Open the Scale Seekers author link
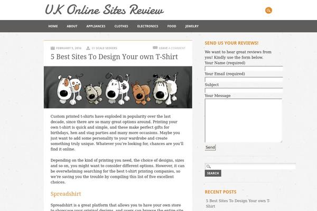Viewport: 317px width, 211px height. click(106, 48)
